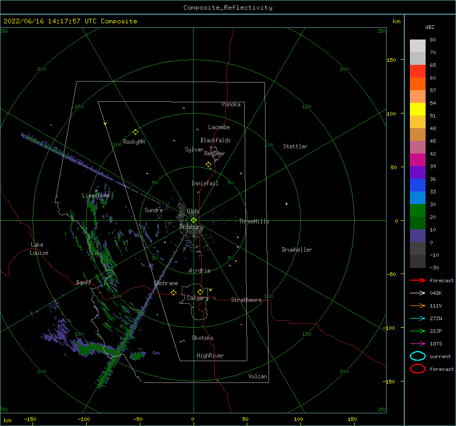
Task: Select the cyan 27ZW arrow symbol
Action: 417,319
